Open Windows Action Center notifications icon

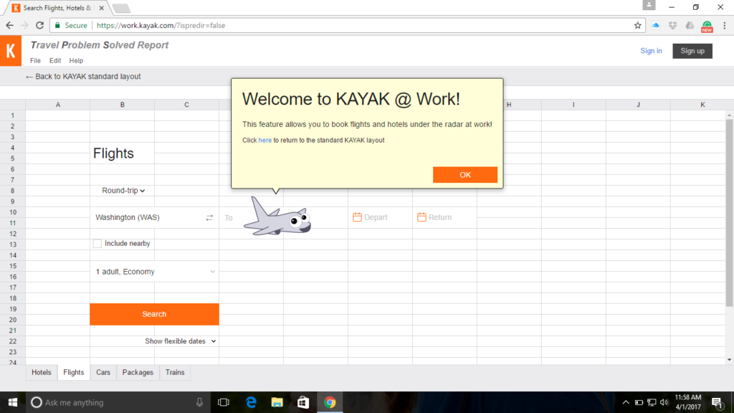716,402
